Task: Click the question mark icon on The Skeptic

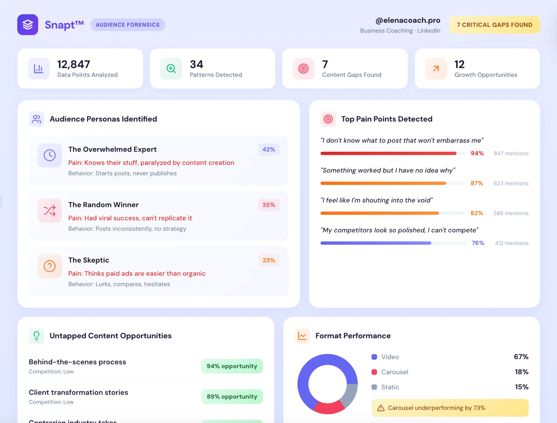Action: click(49, 266)
